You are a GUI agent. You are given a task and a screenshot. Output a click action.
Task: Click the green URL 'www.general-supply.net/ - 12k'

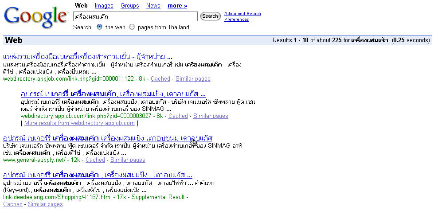pos(42,160)
